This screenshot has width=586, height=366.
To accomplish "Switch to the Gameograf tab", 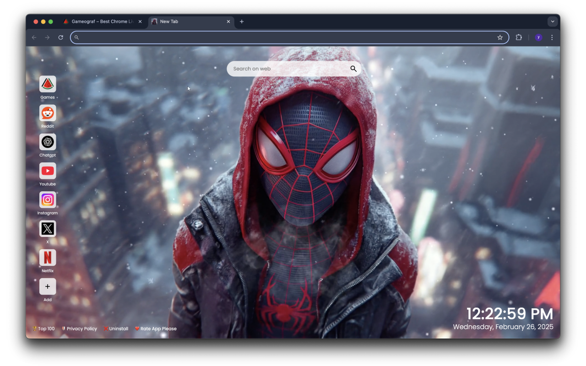I will [101, 21].
